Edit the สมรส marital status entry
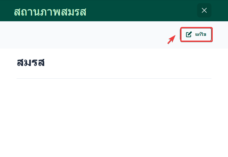 [x=196, y=35]
